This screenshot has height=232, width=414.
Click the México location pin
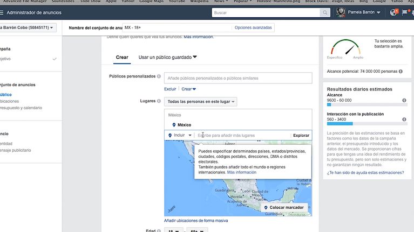[x=174, y=125]
